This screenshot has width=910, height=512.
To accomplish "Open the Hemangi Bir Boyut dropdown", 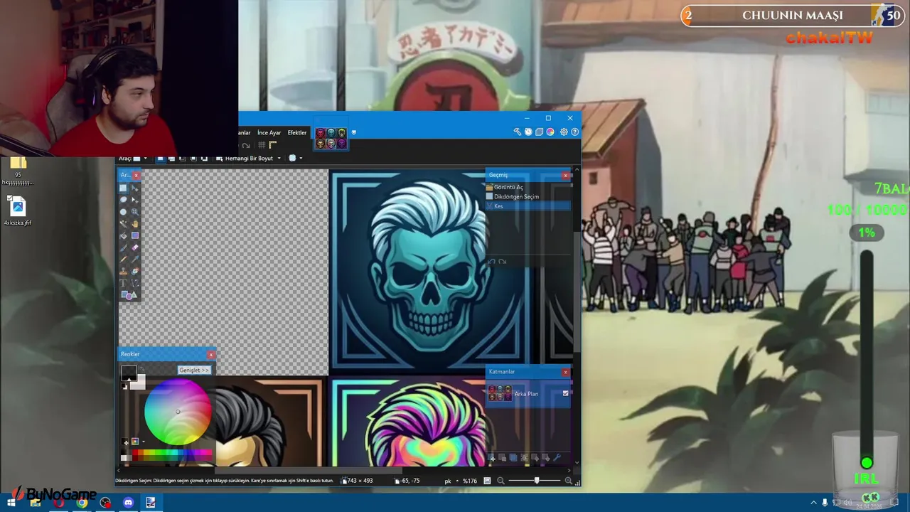I will [248, 159].
